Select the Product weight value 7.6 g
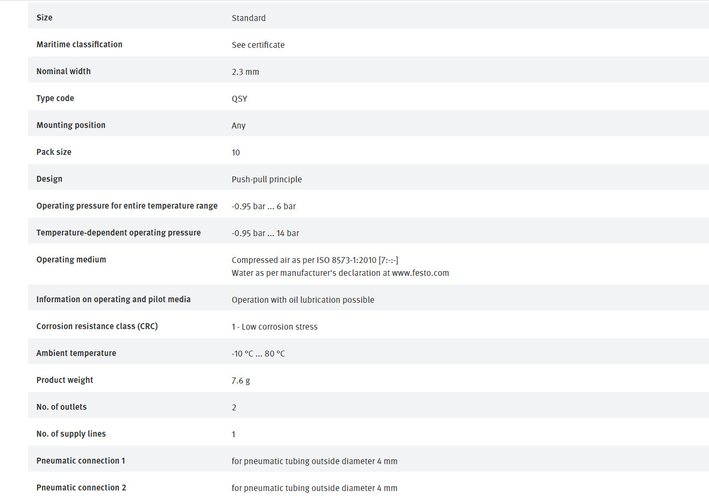 pyautogui.click(x=240, y=381)
